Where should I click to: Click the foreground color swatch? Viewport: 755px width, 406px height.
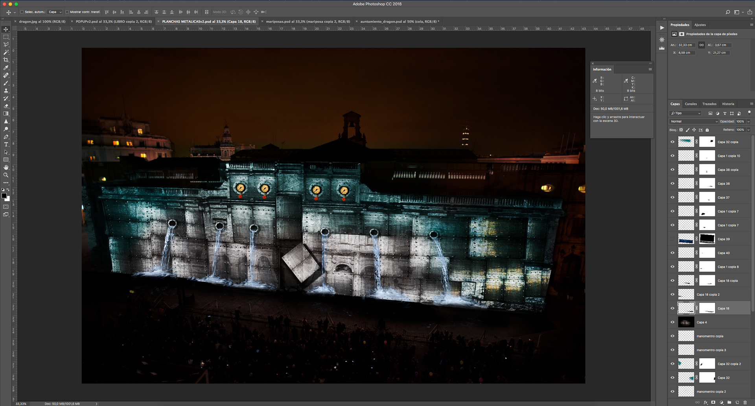[x=4, y=196]
